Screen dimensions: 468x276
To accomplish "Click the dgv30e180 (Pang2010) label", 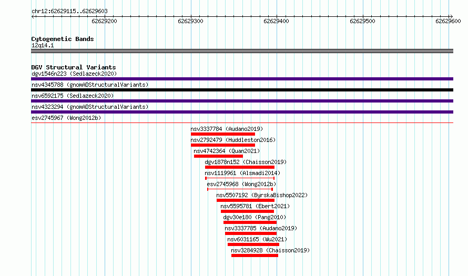I will (x=255, y=217).
